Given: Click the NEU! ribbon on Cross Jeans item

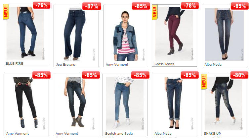Looking at the screenshot, I should pos(155,12).
